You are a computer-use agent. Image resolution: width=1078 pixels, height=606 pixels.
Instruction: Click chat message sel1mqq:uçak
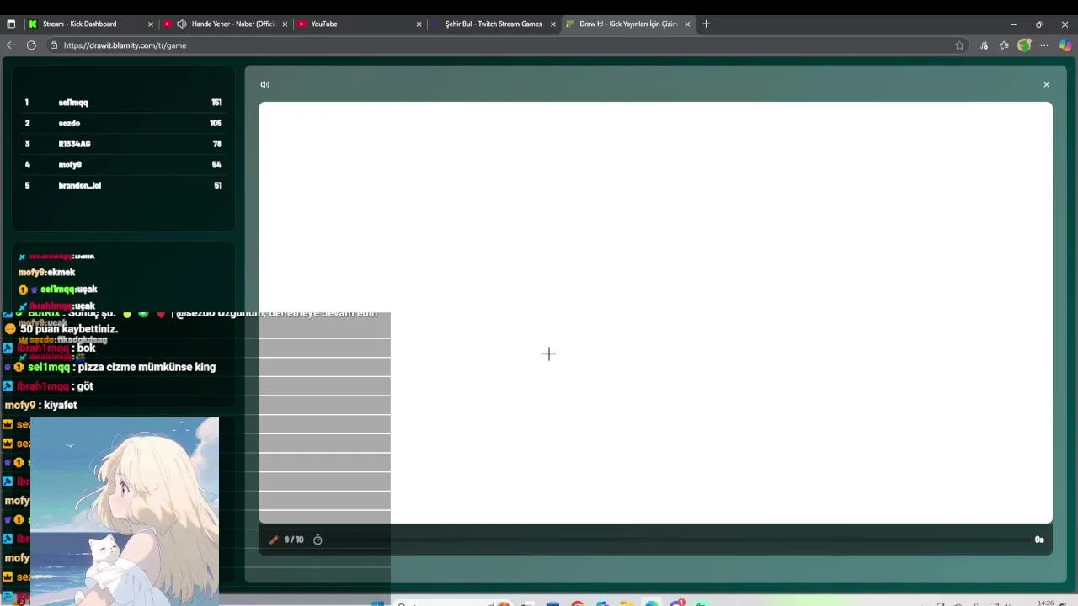58,290
